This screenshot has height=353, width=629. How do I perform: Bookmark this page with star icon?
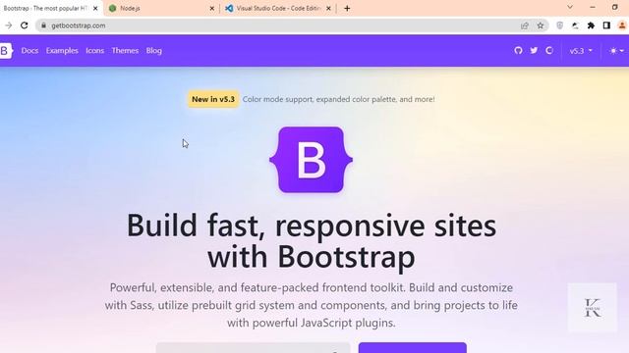(541, 25)
